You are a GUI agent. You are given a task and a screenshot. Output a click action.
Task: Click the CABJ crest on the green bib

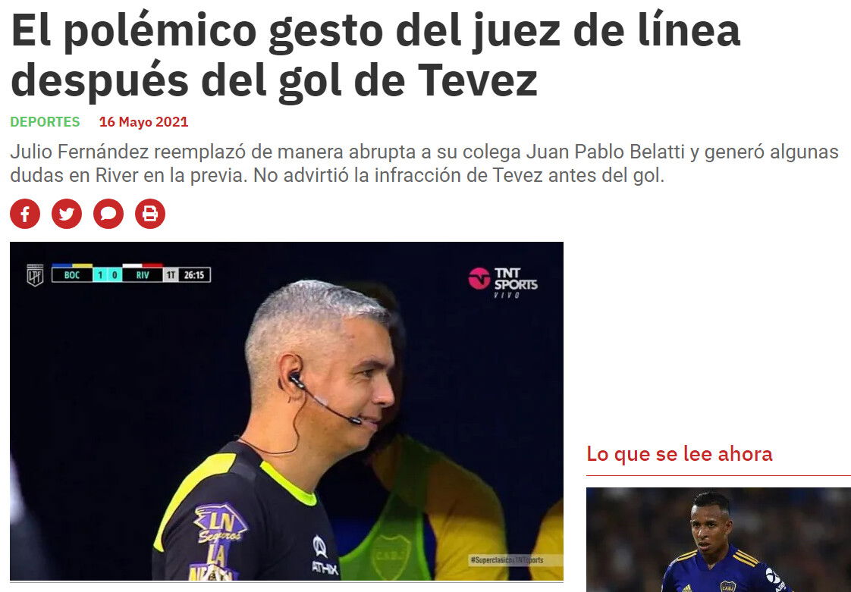(x=390, y=555)
